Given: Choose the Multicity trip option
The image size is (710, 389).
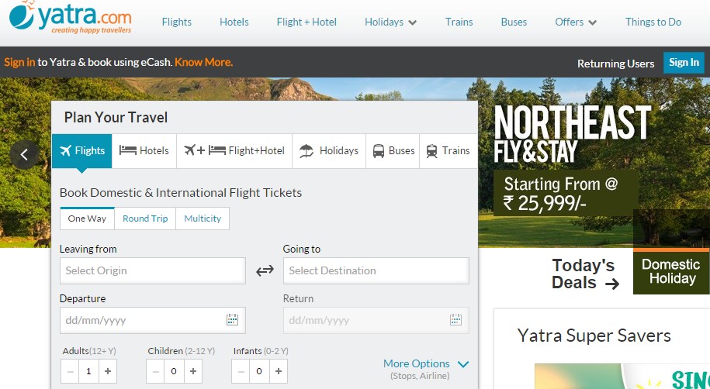Looking at the screenshot, I should pos(203,219).
